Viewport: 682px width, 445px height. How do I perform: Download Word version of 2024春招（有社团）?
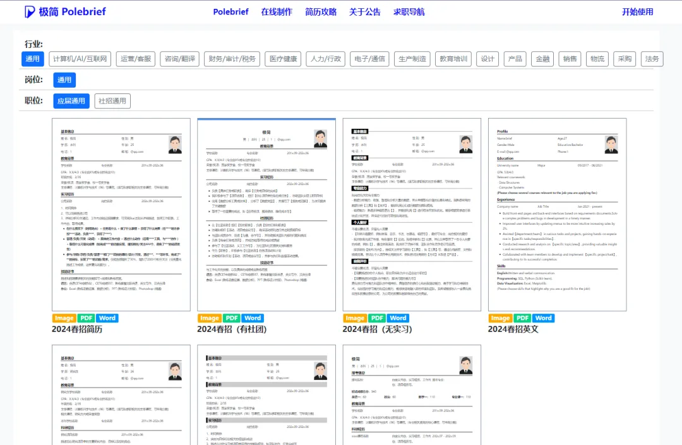click(253, 318)
